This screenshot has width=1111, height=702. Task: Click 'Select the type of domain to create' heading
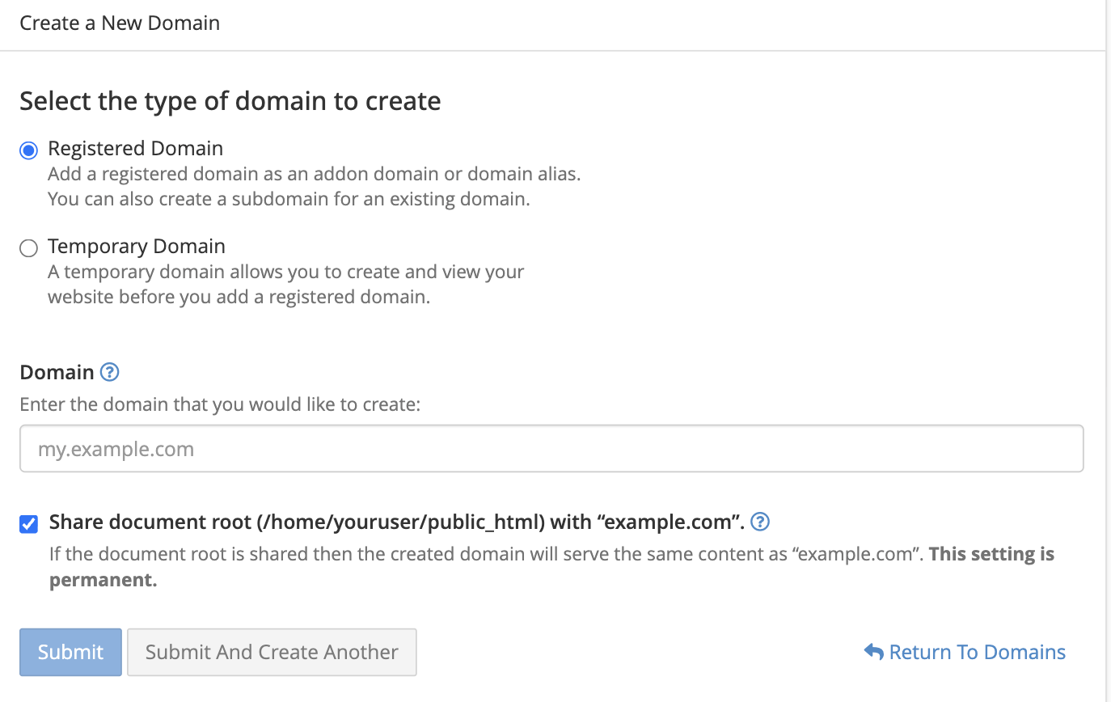230,101
